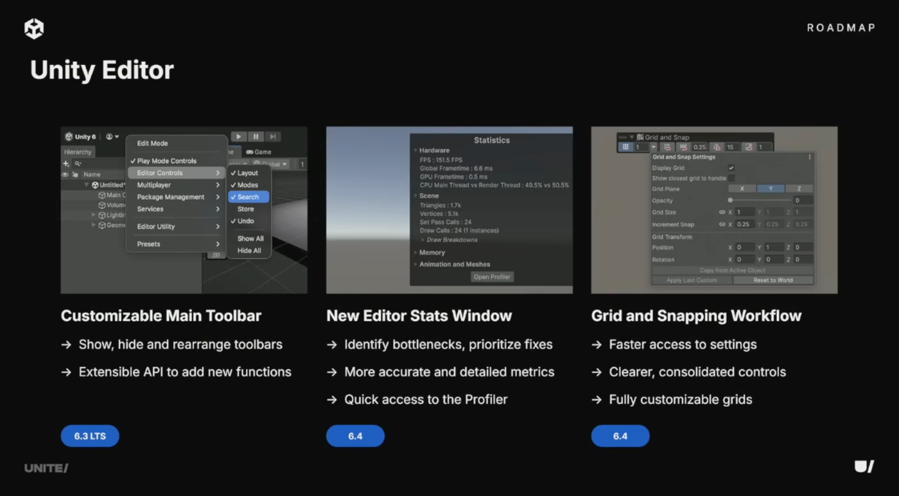Click the Opacity slider handle

[730, 200]
